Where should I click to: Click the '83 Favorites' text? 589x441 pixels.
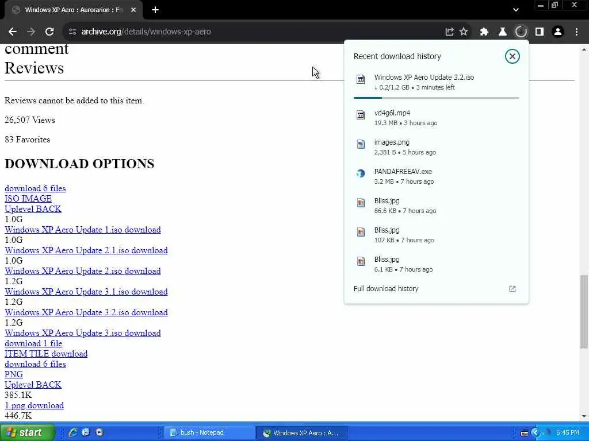point(28,140)
